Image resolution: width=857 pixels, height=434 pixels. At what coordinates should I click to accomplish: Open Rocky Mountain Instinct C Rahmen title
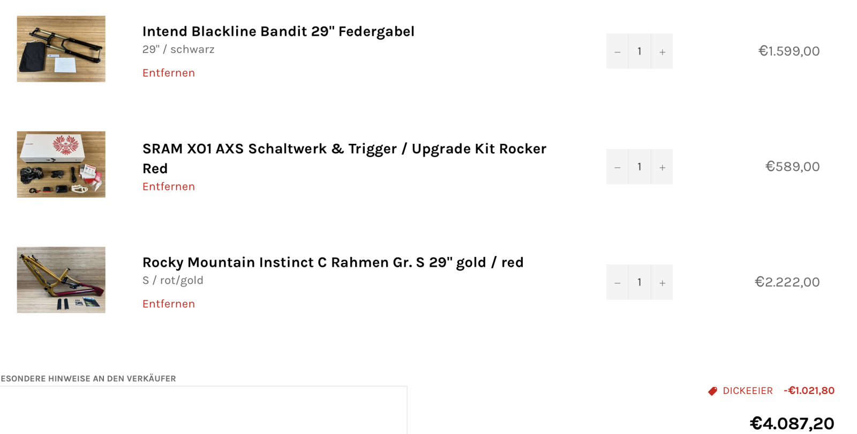point(333,262)
